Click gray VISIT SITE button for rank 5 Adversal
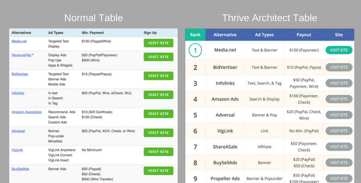The width and height of the screenshot is (361, 183). (339, 115)
